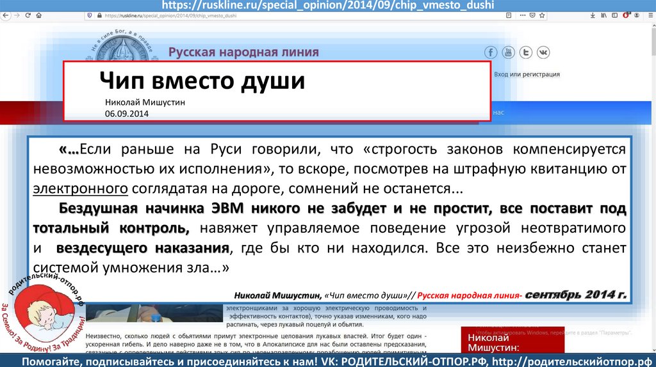The height and width of the screenshot is (367, 656).
Task: Bookmark this page with the star icon
Action: click(x=542, y=15)
